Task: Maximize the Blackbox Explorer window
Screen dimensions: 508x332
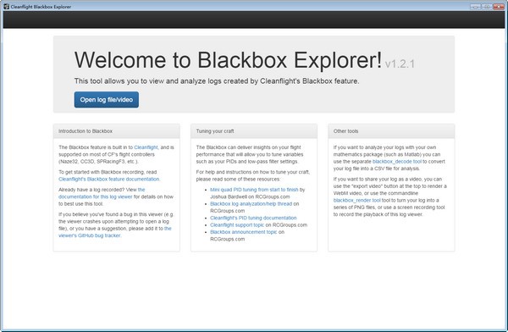Action: (487, 7)
